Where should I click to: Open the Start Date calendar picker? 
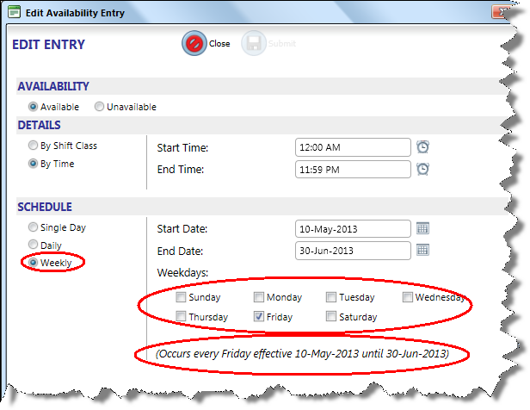click(x=422, y=228)
